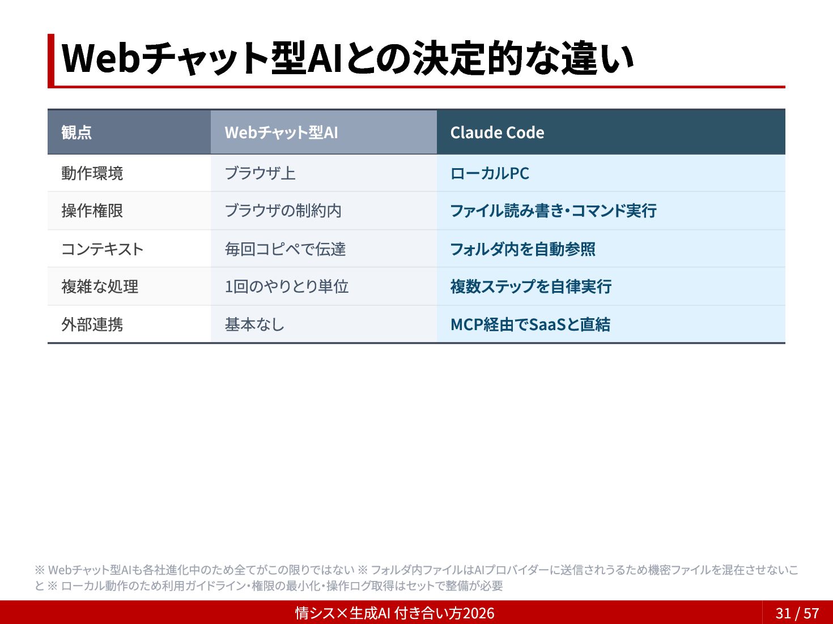833x624 pixels.
Task: Click the '動作環境' row label
Action: pyautogui.click(x=129, y=173)
